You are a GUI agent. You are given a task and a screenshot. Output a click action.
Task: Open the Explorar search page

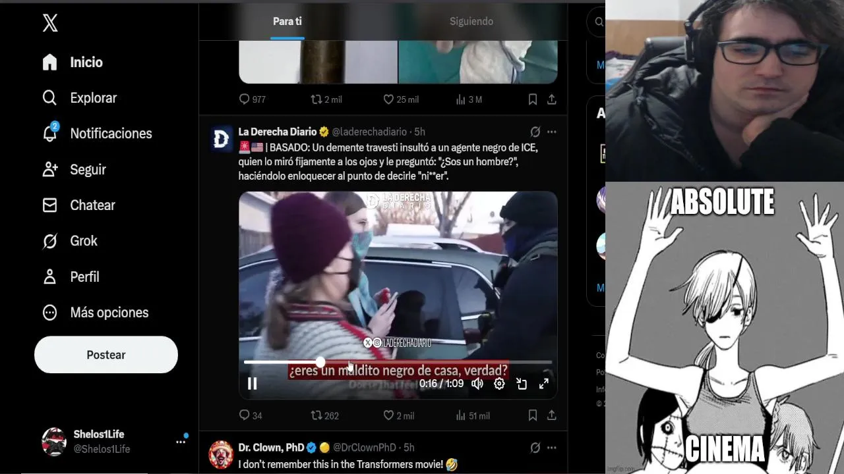[79, 97]
